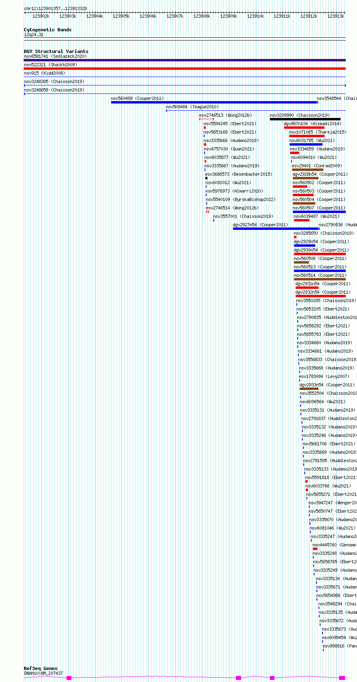The image size is (357, 682).
Task: Select nsv6035877 (Wu2021) variant
Action: (227, 157)
